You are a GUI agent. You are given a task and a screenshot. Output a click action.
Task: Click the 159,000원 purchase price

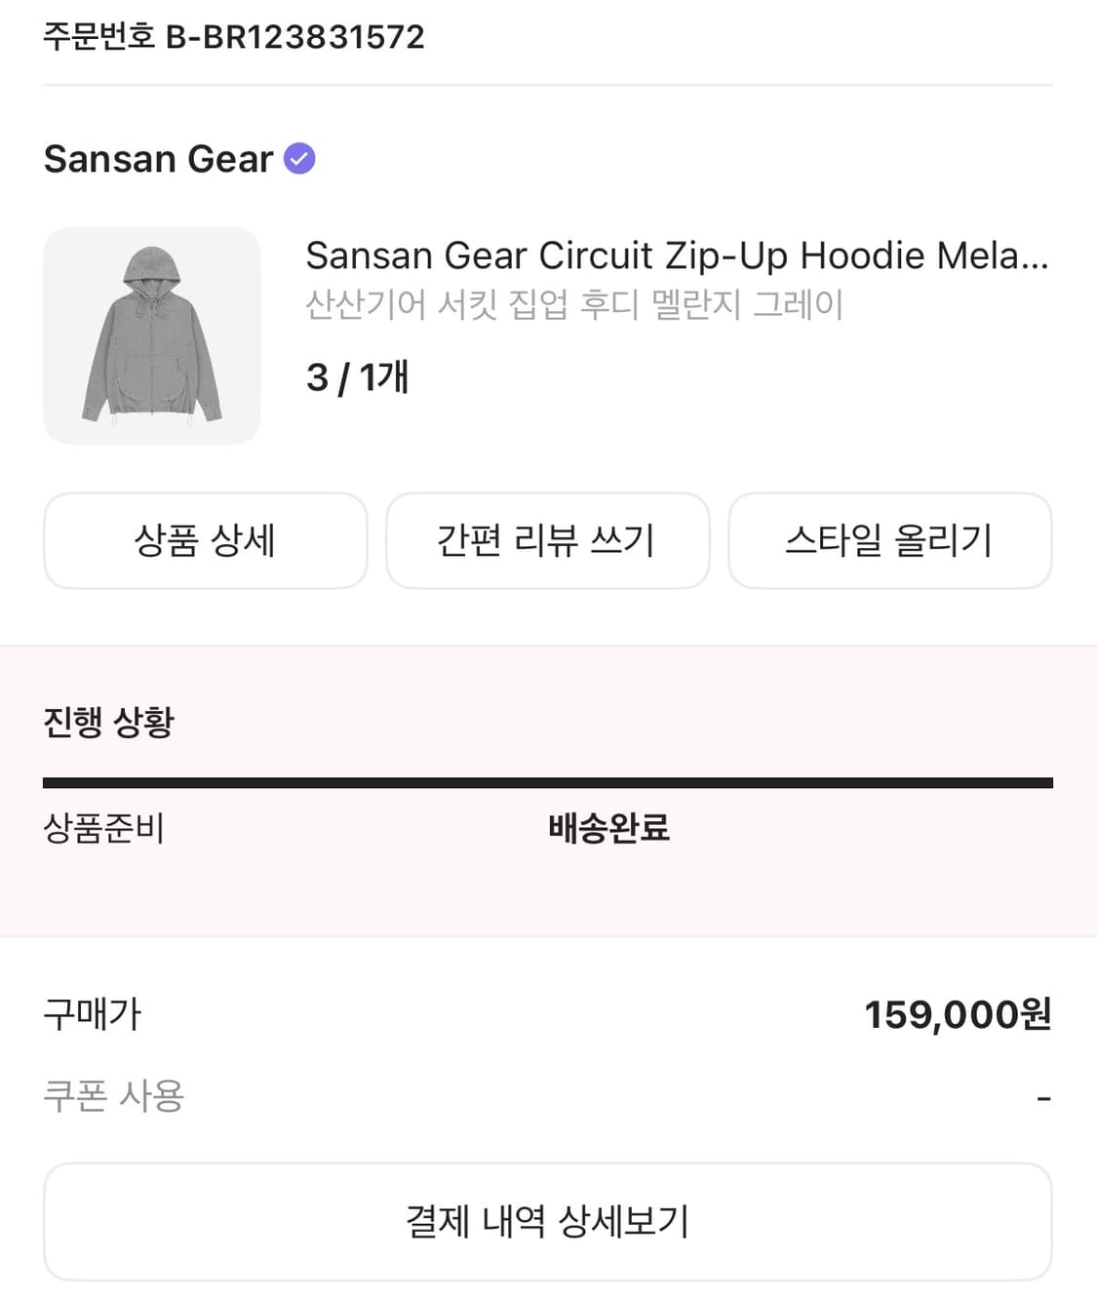pyautogui.click(x=957, y=1014)
